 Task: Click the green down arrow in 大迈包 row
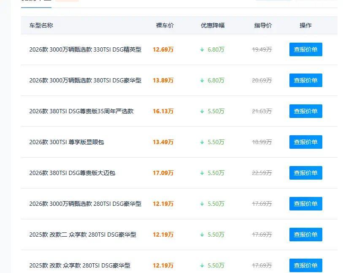pos(202,173)
